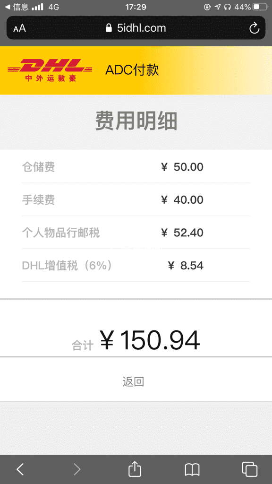Tap the 个人物品行邮税 row
Viewport: 272px width, 484px height.
[x=136, y=233]
